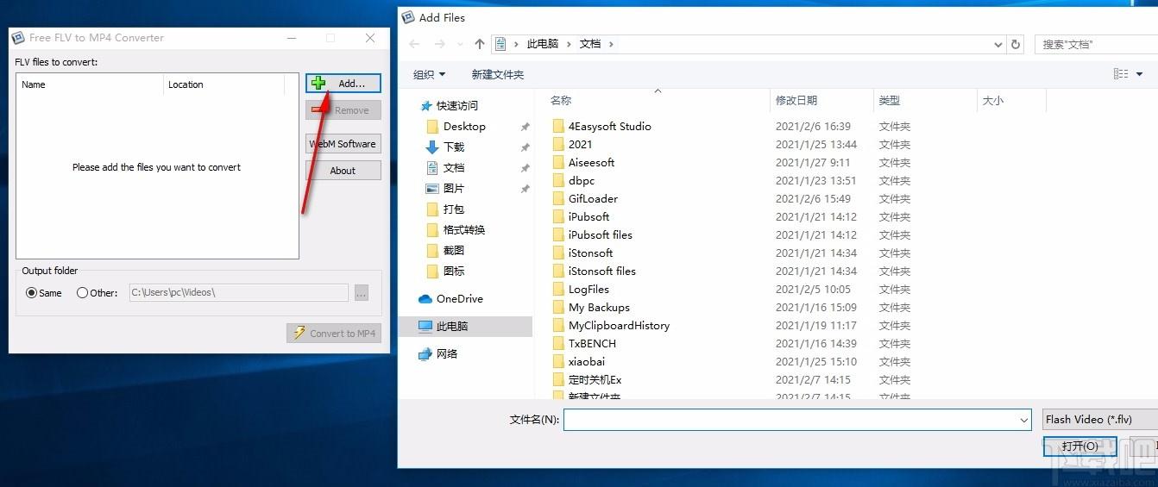Select the iPubsoft folder
Image resolution: width=1158 pixels, height=487 pixels.
[x=588, y=217]
